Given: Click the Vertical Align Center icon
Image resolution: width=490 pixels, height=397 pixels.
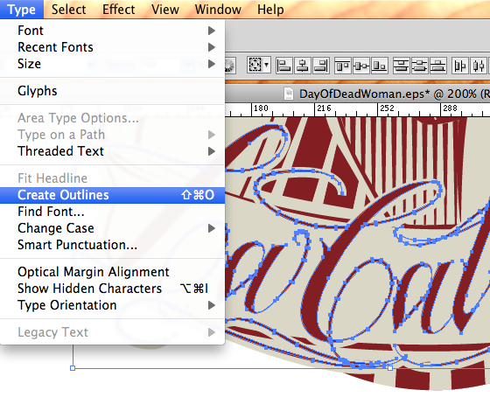Looking at the screenshot, I should 361,66.
